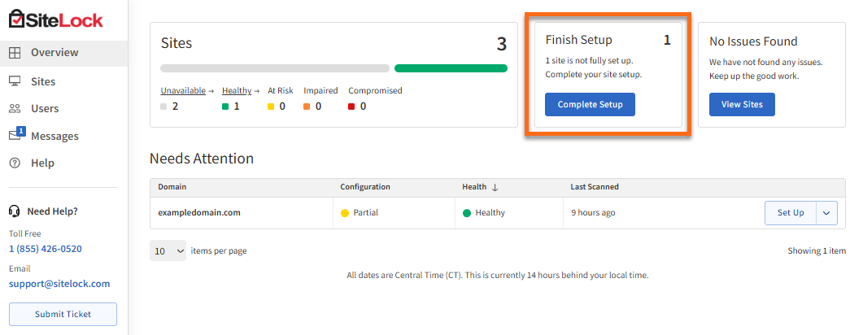Click the Sites total count 3

(501, 44)
